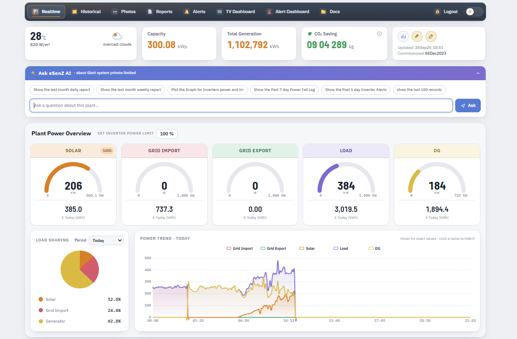The height and width of the screenshot is (339, 517).
Task: Hide the Solar series in chart legend
Action: tap(307, 248)
